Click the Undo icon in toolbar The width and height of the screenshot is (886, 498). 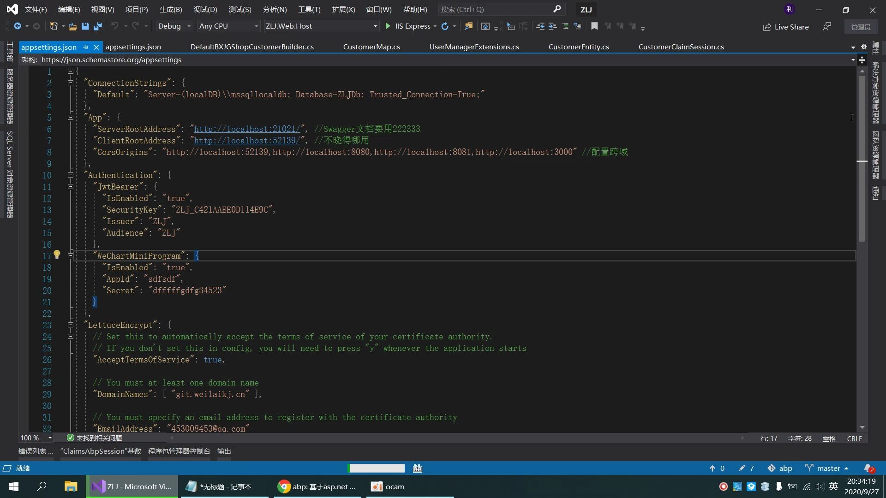click(116, 25)
